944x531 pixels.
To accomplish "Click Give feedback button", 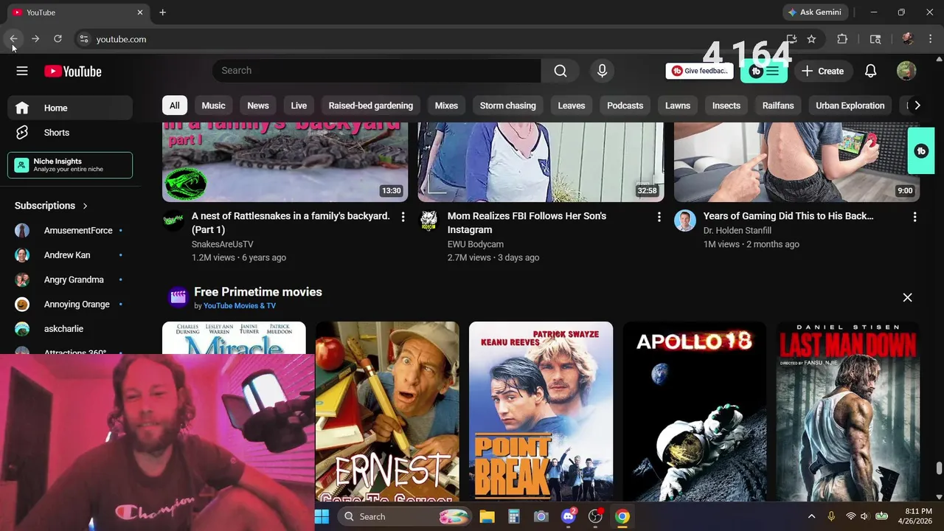I will tap(699, 71).
